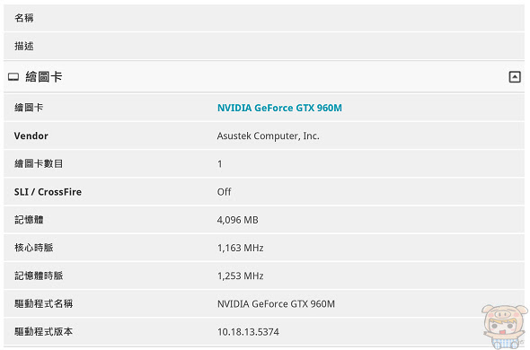Click the monitor icon beside 繪圖卡 heading

tap(13, 77)
